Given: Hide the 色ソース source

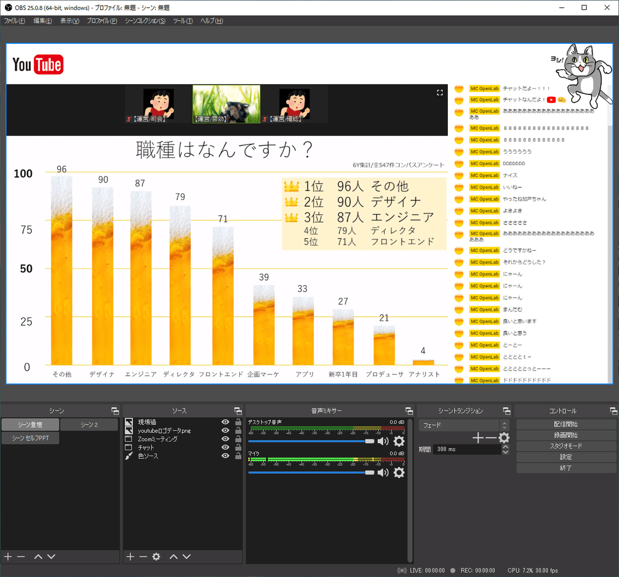Looking at the screenshot, I should (x=225, y=456).
